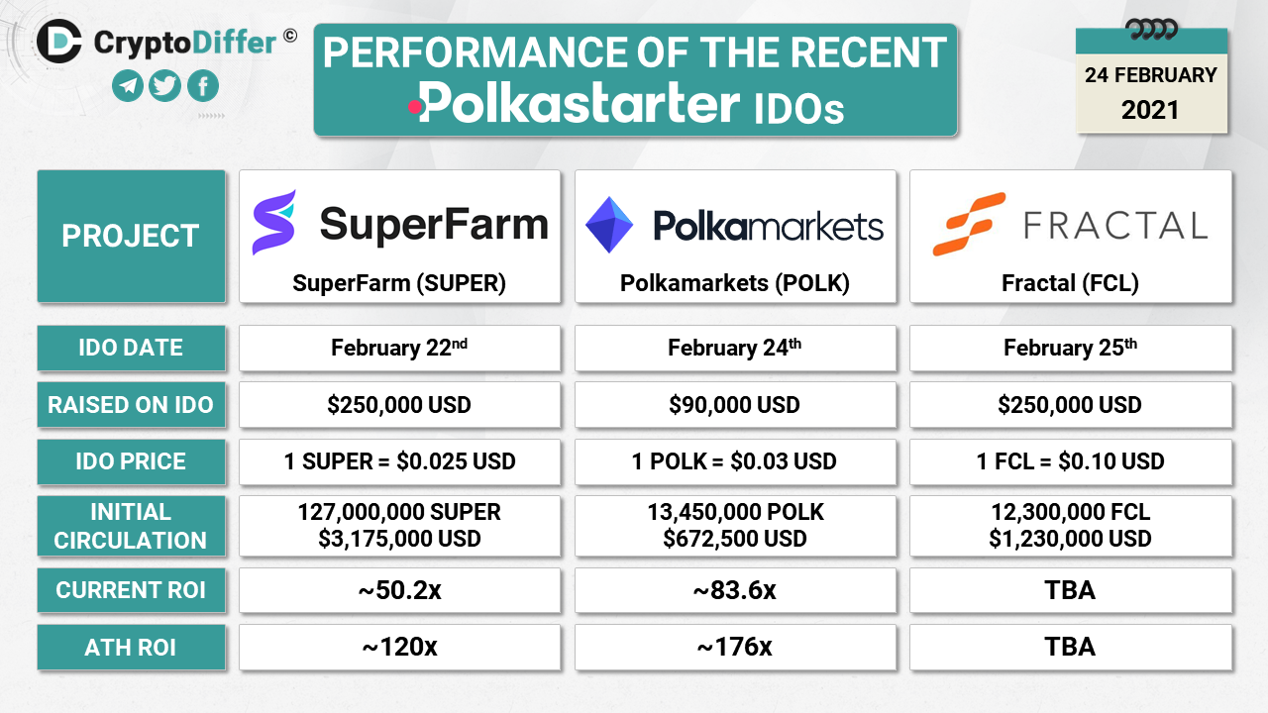This screenshot has width=1268, height=713.
Task: Select the PROJECT header cell
Action: coord(131,236)
